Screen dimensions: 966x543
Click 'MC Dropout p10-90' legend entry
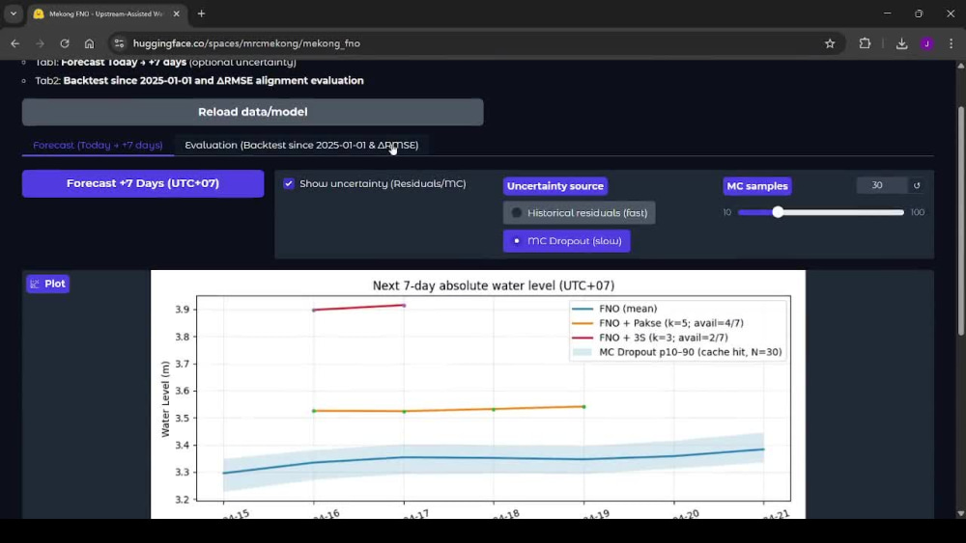pos(677,352)
